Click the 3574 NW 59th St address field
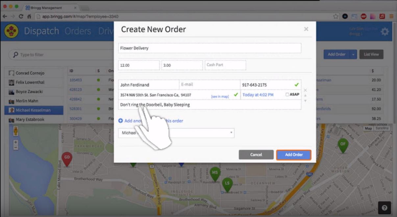This screenshot has height=217, width=397. [179, 95]
